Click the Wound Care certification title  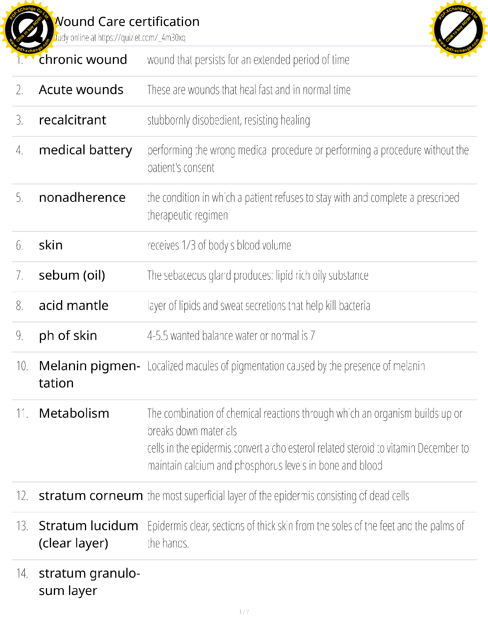point(128,22)
